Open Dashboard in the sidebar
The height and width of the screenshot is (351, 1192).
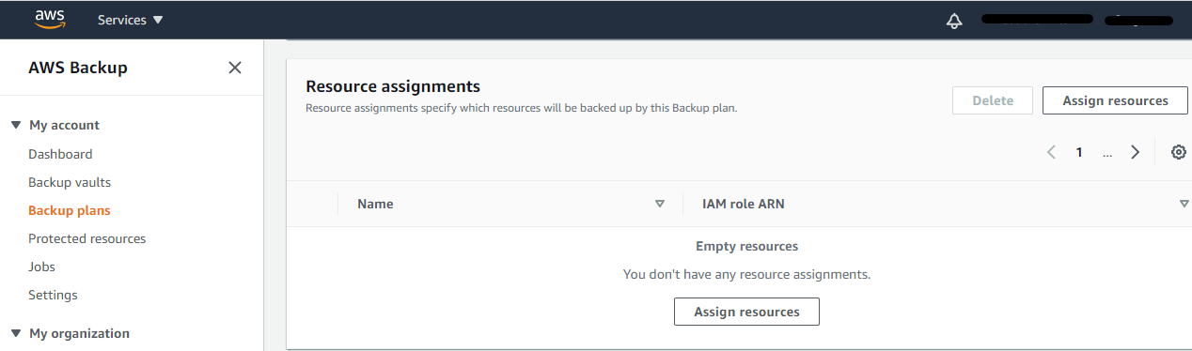pyautogui.click(x=60, y=154)
